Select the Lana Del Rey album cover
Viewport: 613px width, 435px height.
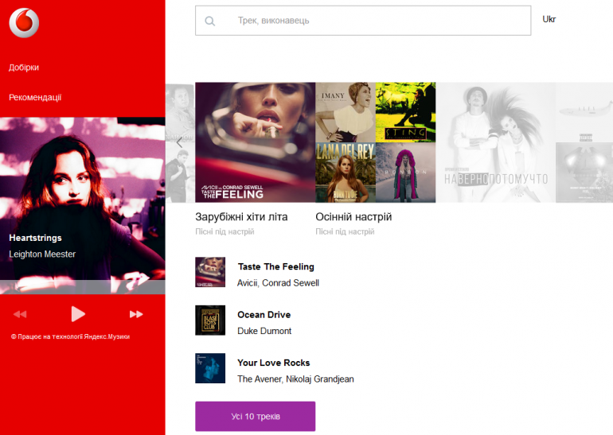[346, 173]
